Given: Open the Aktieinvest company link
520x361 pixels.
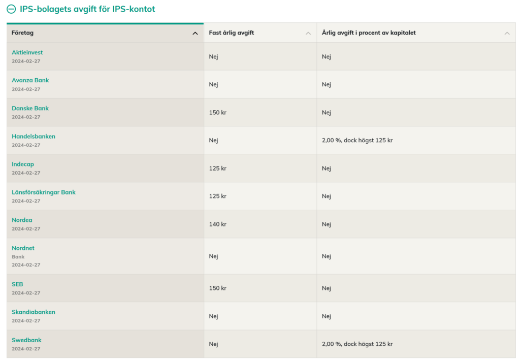Looking at the screenshot, I should [27, 52].
